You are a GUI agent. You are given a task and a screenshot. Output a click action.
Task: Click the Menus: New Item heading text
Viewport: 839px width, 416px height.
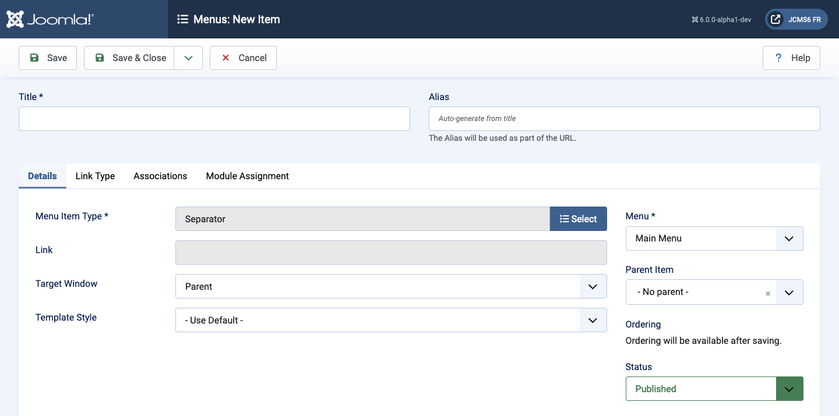click(237, 19)
